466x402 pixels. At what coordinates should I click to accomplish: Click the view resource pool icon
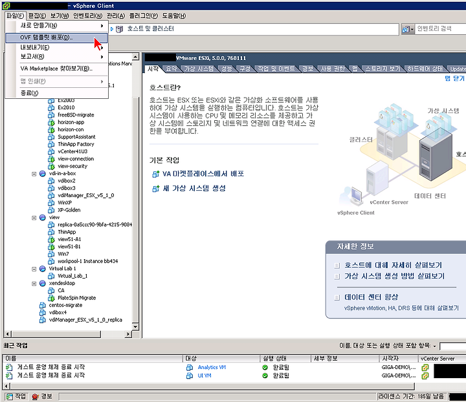43,217
